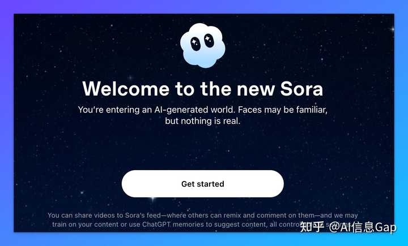Click the Get started button
The image size is (408, 246).
pos(203,184)
